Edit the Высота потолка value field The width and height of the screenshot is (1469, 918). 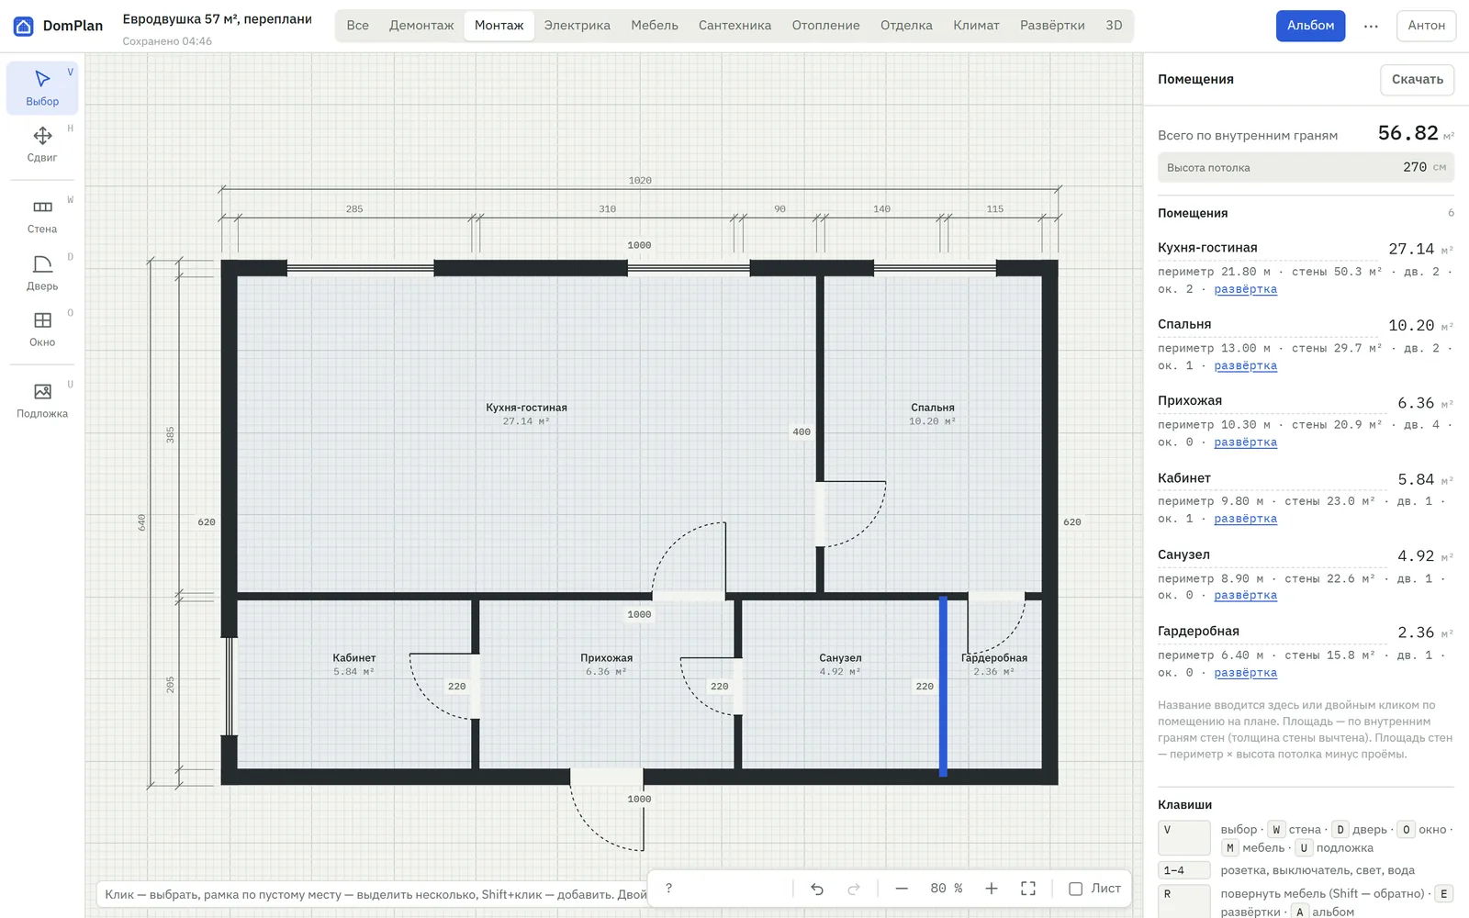(1306, 167)
